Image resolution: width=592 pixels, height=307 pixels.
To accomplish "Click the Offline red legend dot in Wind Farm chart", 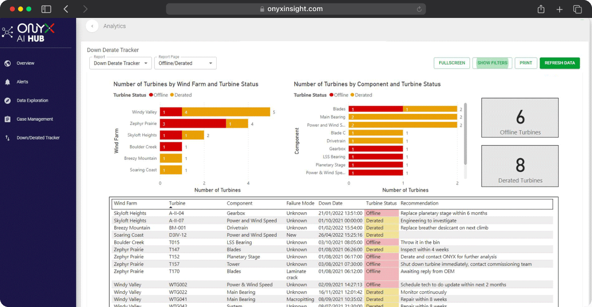I will point(151,95).
